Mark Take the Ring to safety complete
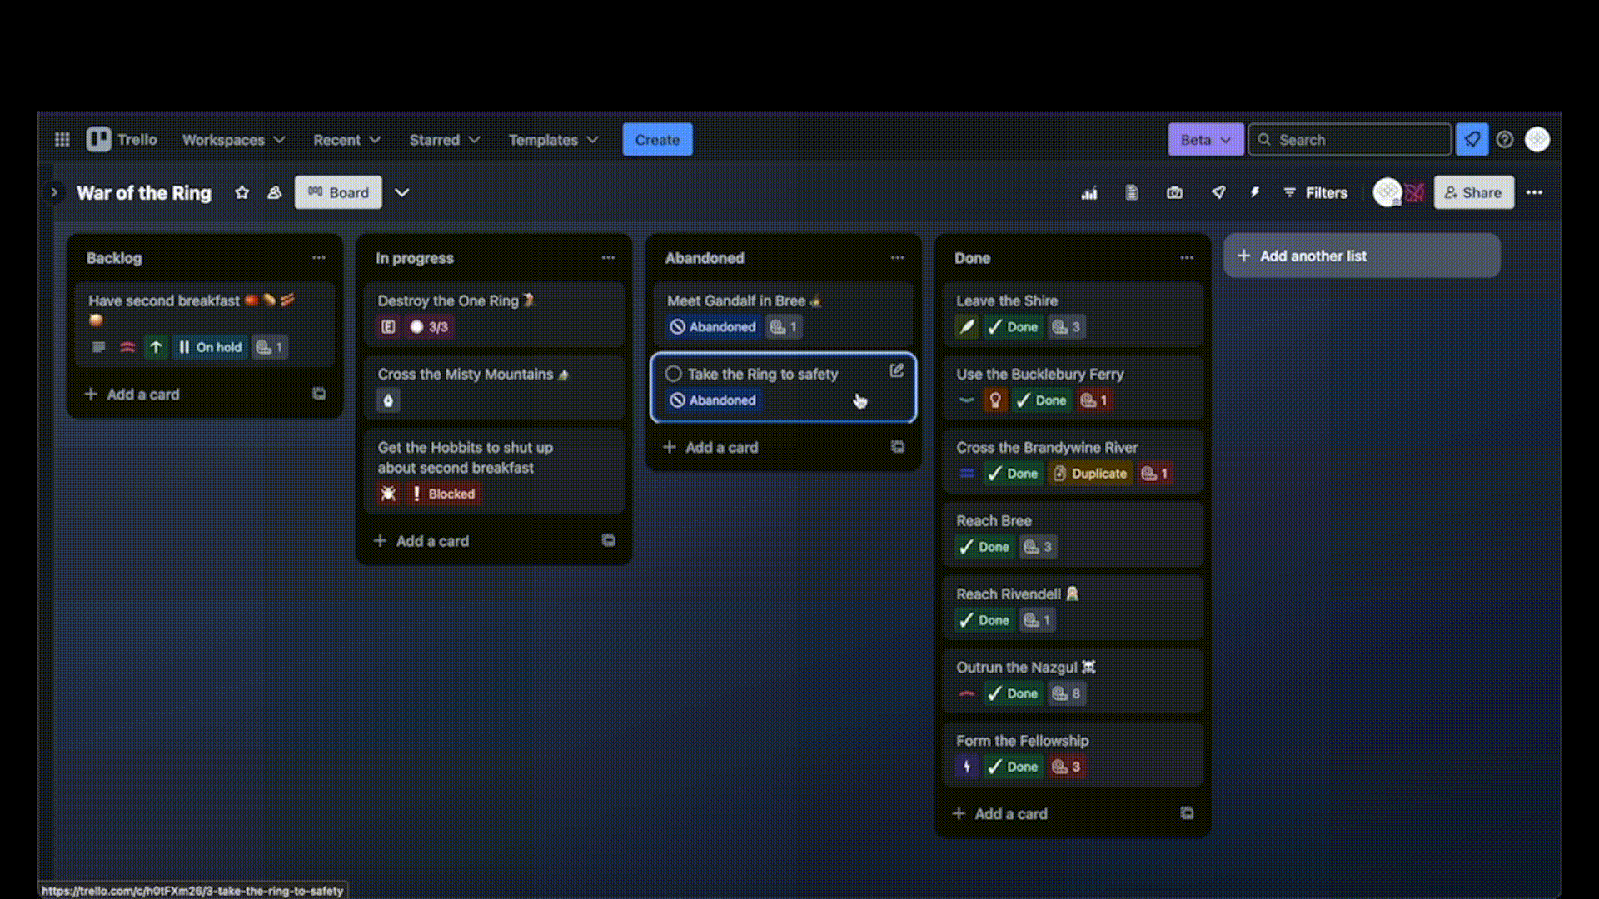Image resolution: width=1599 pixels, height=899 pixels. point(674,374)
